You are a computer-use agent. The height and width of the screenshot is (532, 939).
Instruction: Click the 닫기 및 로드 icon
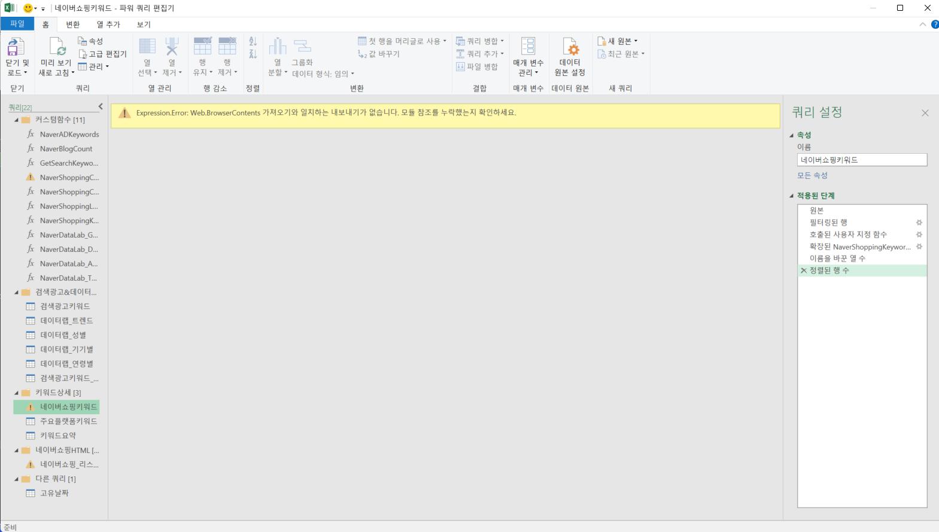pyautogui.click(x=16, y=47)
